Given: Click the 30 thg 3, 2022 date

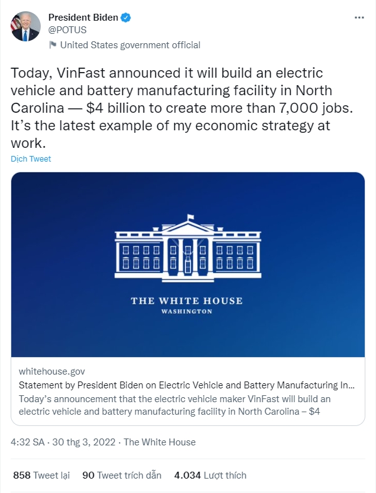Looking at the screenshot, I should pos(84,442).
